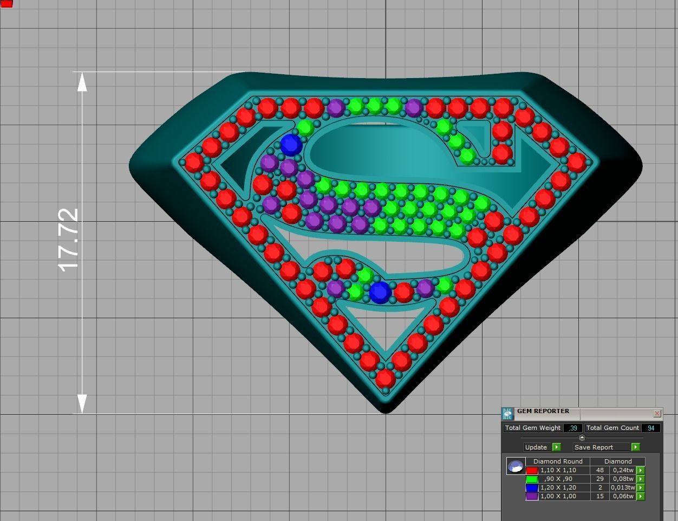Viewport: 678px width, 521px height.
Task: Click the Save Report label
Action: pos(602,447)
